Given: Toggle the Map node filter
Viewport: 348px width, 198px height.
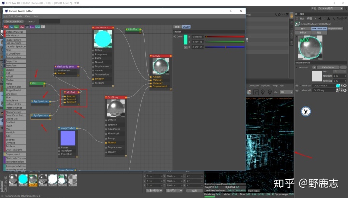Looking at the screenshot, I should (x=22, y=27).
